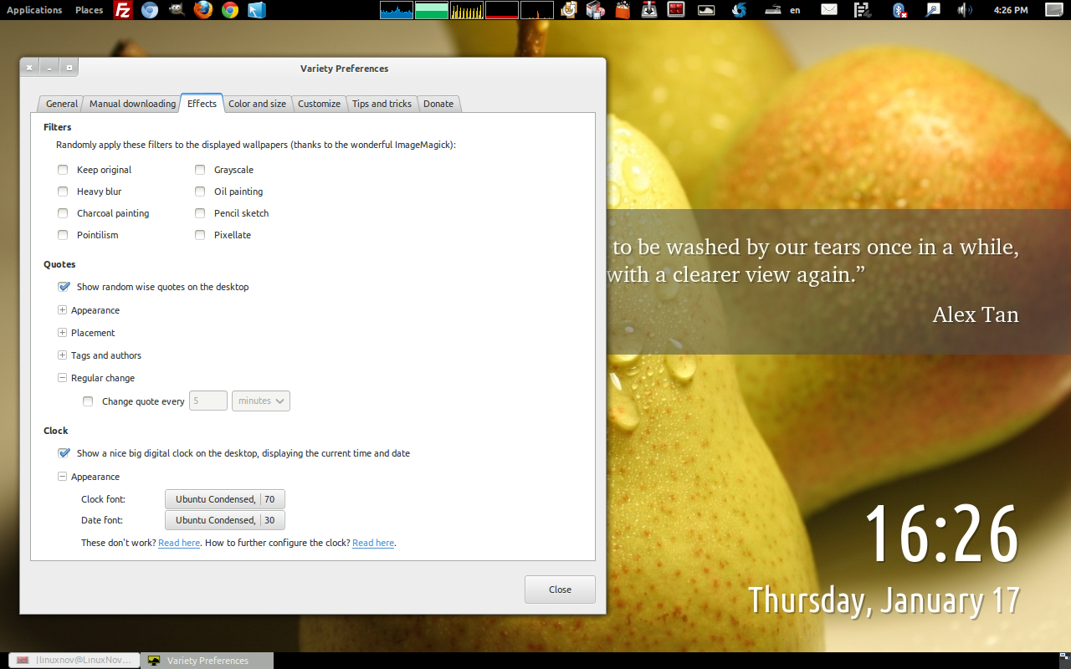Launch FileZilla from the top panel
1071x669 pixels.
click(123, 10)
